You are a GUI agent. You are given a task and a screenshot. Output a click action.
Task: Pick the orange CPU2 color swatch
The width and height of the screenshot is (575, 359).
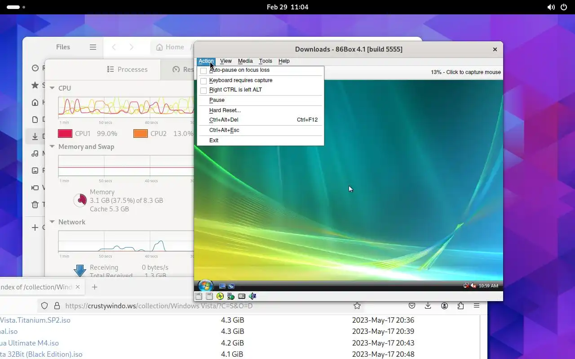click(141, 134)
